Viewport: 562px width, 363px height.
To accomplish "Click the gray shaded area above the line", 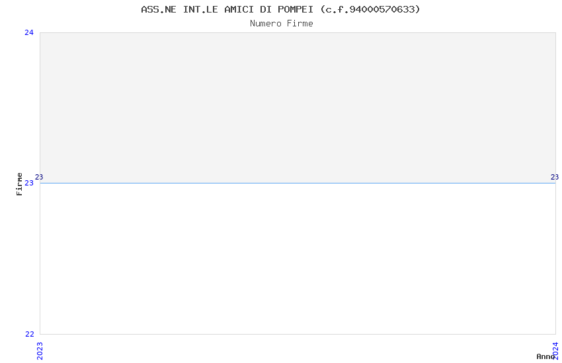I will [x=298, y=108].
